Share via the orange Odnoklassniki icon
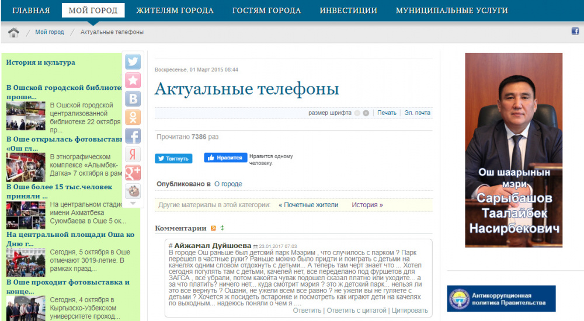The image size is (584, 321). click(133, 117)
